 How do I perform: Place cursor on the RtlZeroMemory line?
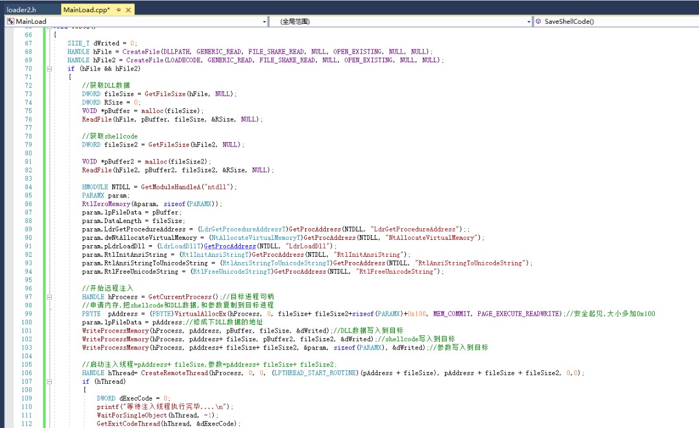152,204
